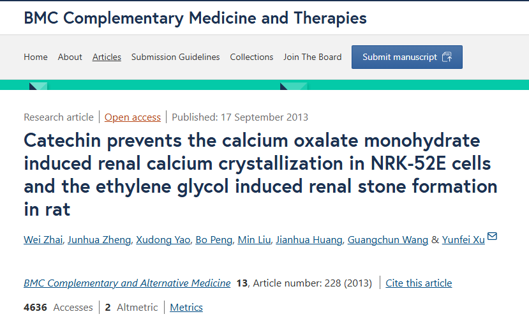
Task: Click the Submit manuscript button
Action: [407, 57]
